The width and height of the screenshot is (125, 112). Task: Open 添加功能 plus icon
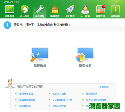(115, 9)
